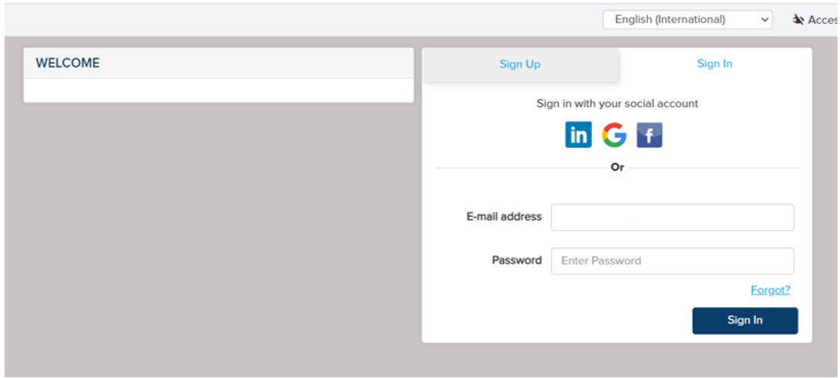Click the "Or" divider text
The height and width of the screenshot is (378, 840).
click(x=617, y=168)
